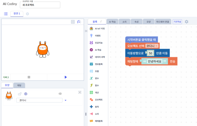197x126 pixels.
Task: Switch to the 채팅 tab
Action: click(19, 85)
